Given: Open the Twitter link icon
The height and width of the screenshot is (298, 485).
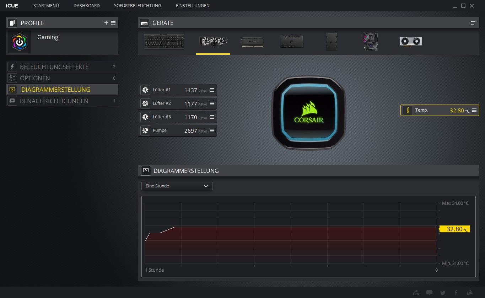Looking at the screenshot, I should (443, 293).
